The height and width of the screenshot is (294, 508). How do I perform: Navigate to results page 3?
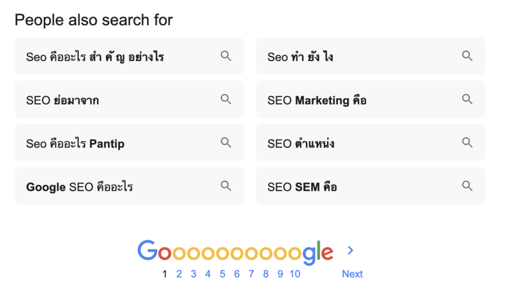193,274
